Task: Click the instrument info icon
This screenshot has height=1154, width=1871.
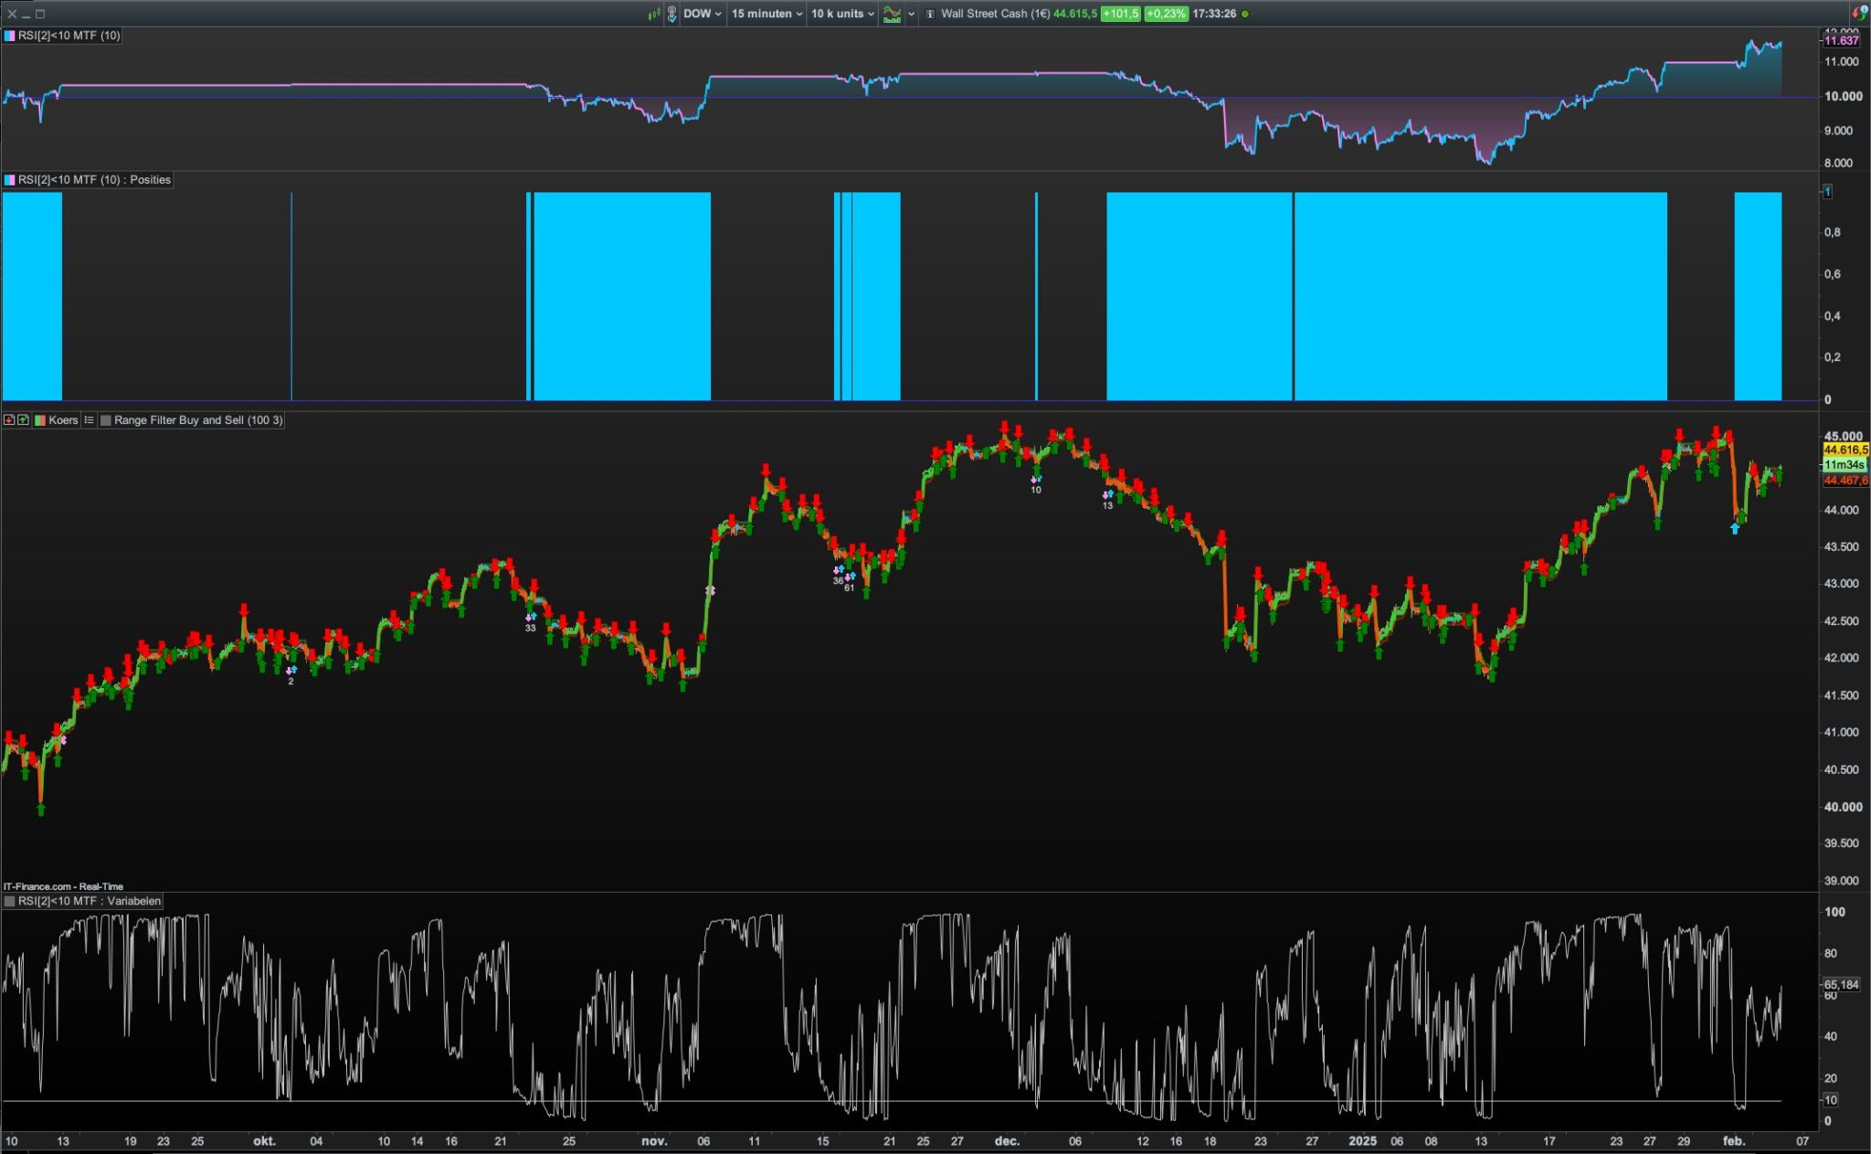Action: 930,14
